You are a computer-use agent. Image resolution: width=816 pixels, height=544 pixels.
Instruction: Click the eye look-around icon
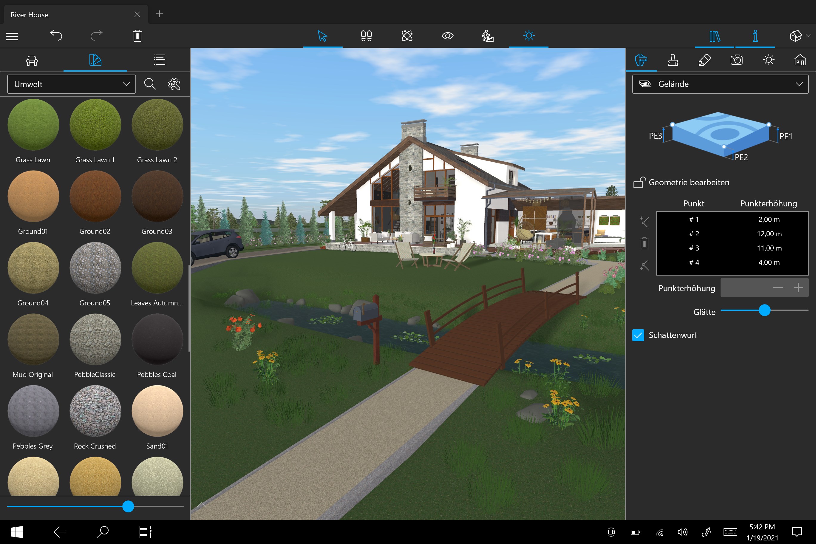point(447,36)
